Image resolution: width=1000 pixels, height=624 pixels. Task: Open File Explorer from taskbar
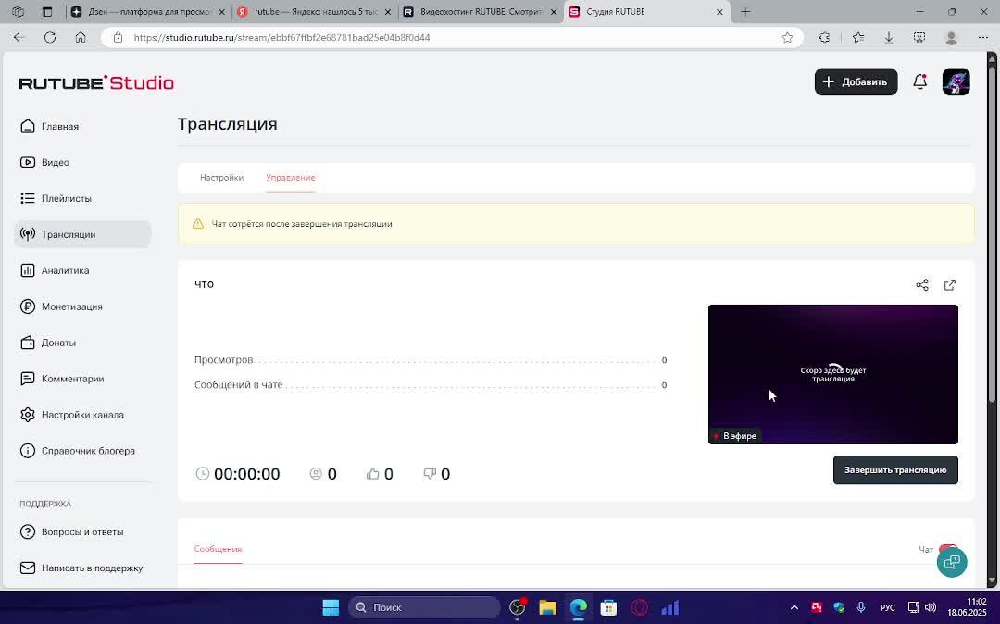click(547, 607)
